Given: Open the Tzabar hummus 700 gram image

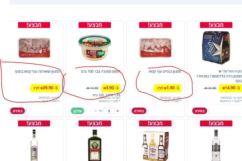Looking at the screenshot, I should click(x=95, y=48).
